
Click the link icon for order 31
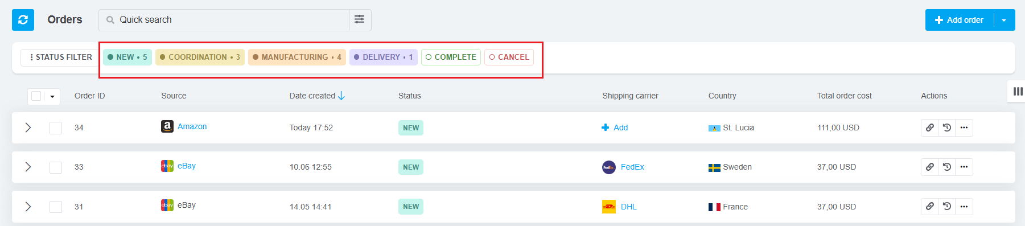point(929,207)
